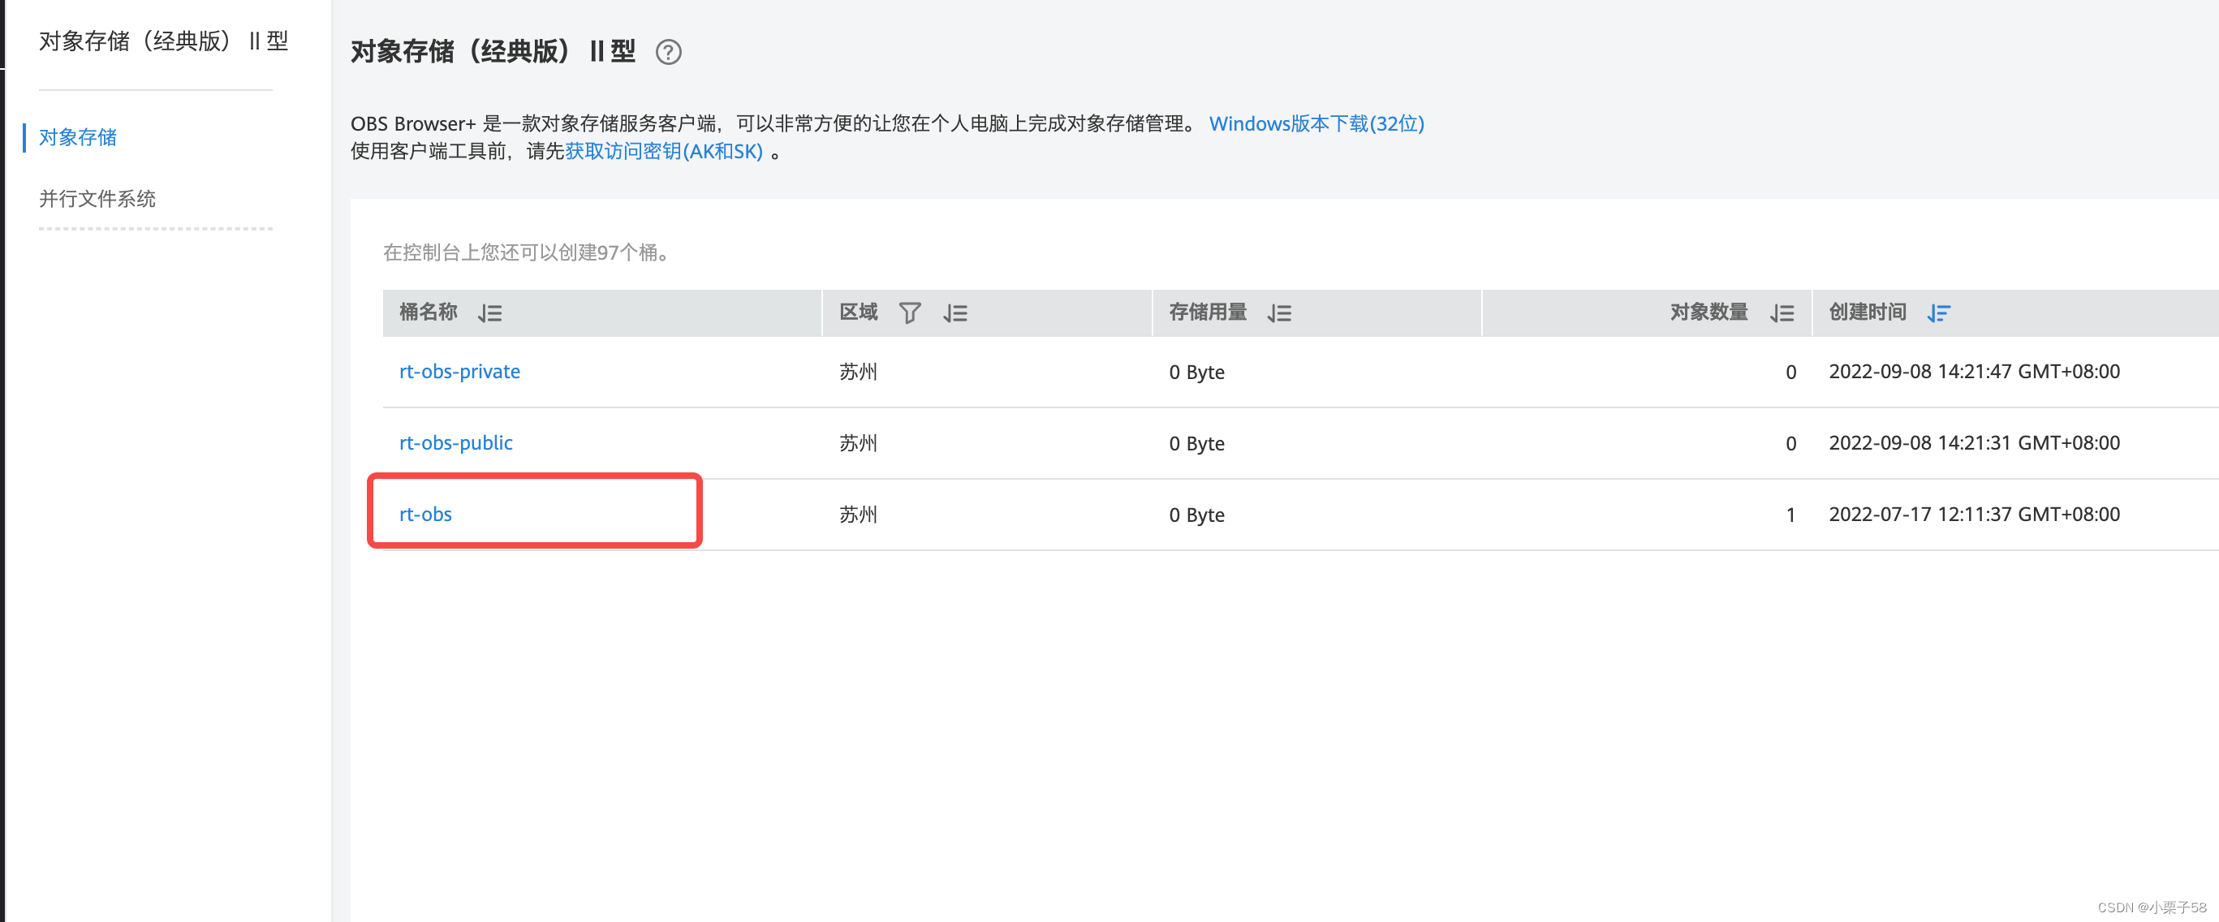Click 0 Byte in rt-obs-private row
The image size is (2219, 922).
point(1196,373)
